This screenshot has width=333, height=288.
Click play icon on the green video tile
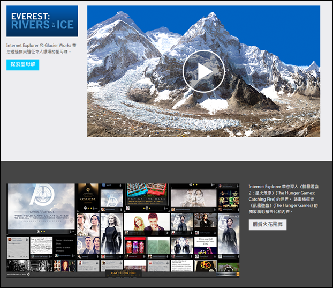228,270
